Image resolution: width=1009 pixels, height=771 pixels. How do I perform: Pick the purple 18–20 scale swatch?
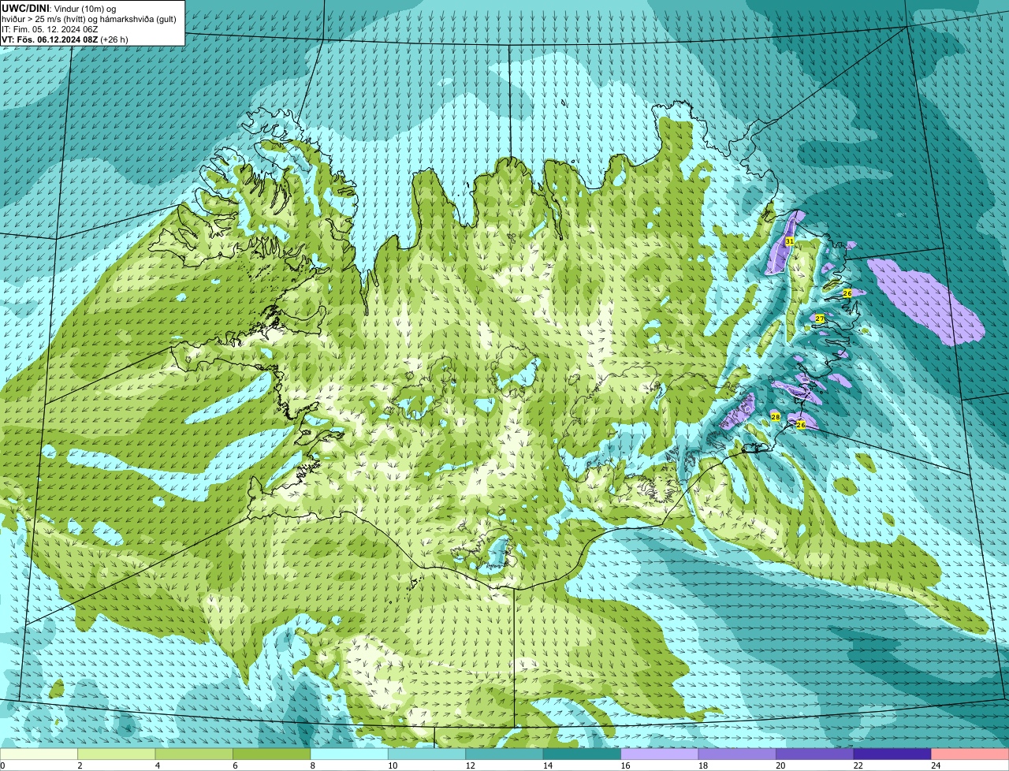pos(737,754)
